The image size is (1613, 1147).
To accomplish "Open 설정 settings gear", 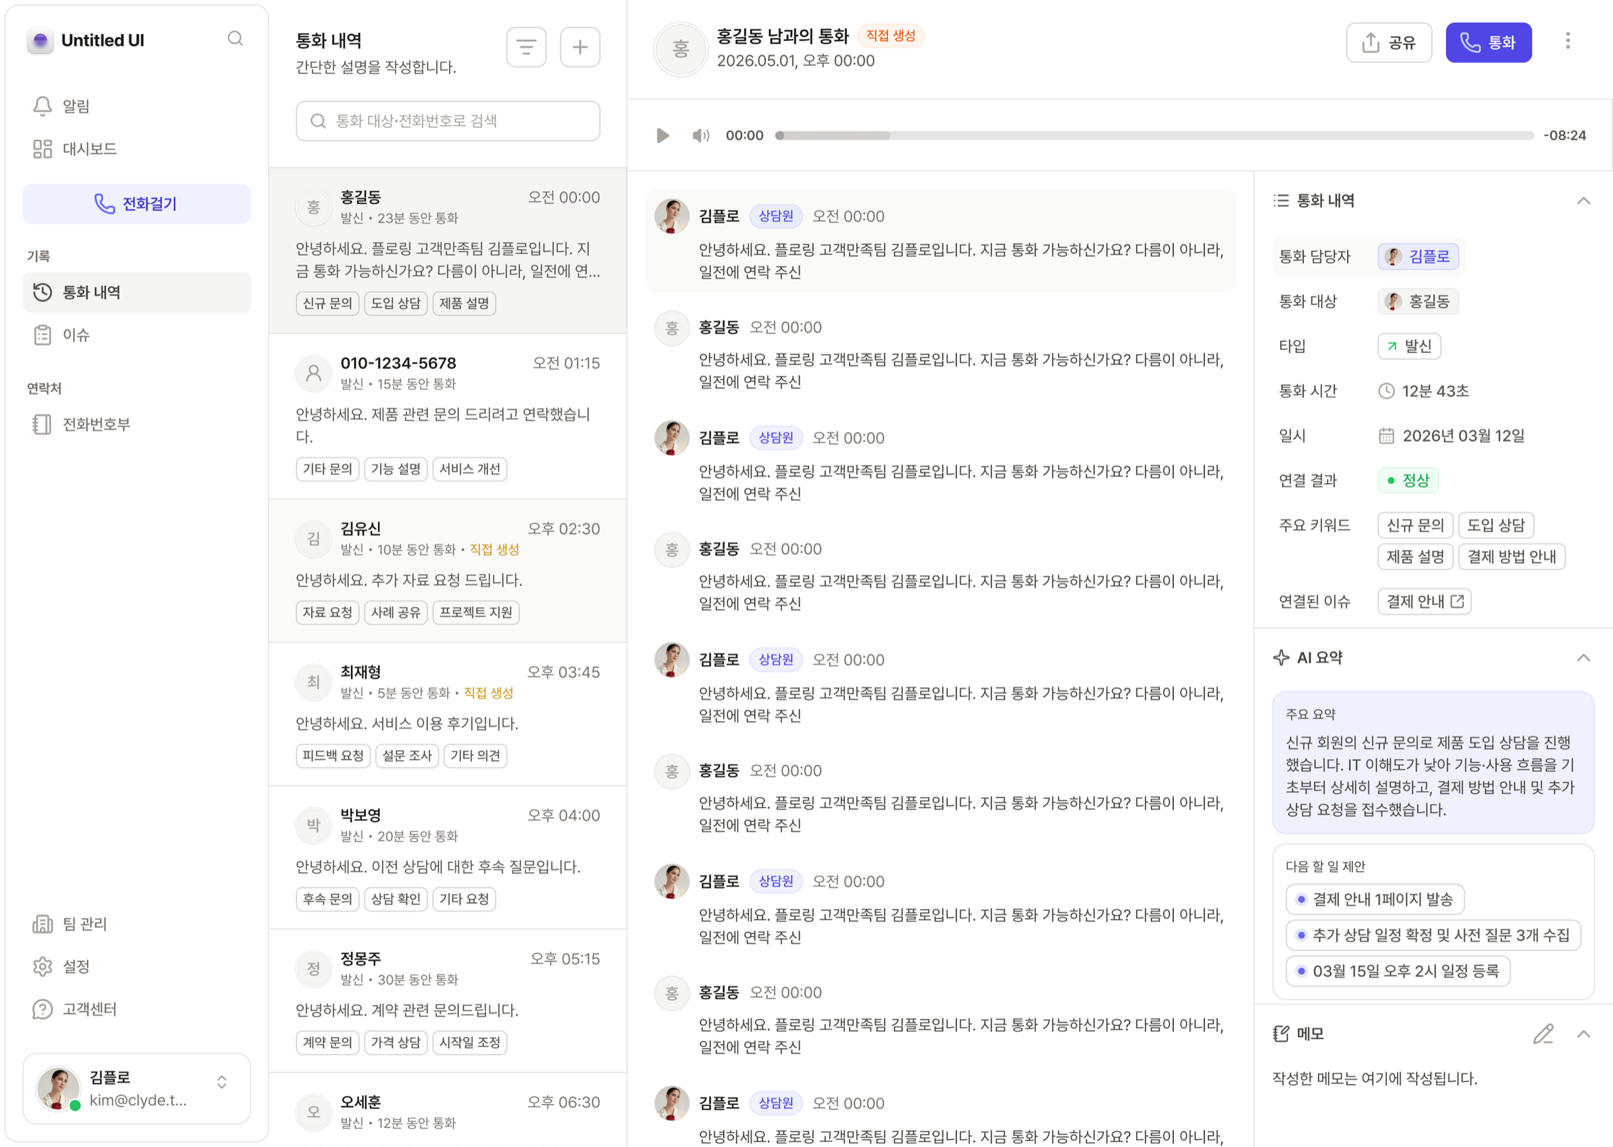I will pos(42,966).
